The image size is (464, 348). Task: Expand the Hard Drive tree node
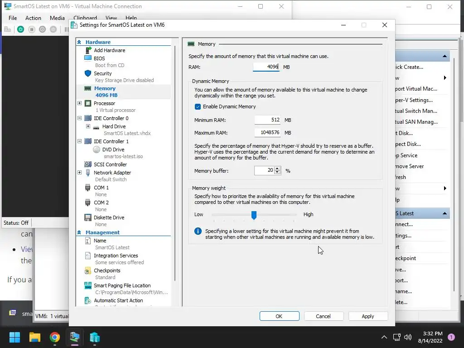click(x=88, y=126)
